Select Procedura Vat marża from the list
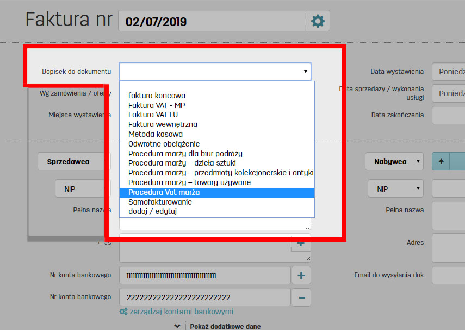 164,192
